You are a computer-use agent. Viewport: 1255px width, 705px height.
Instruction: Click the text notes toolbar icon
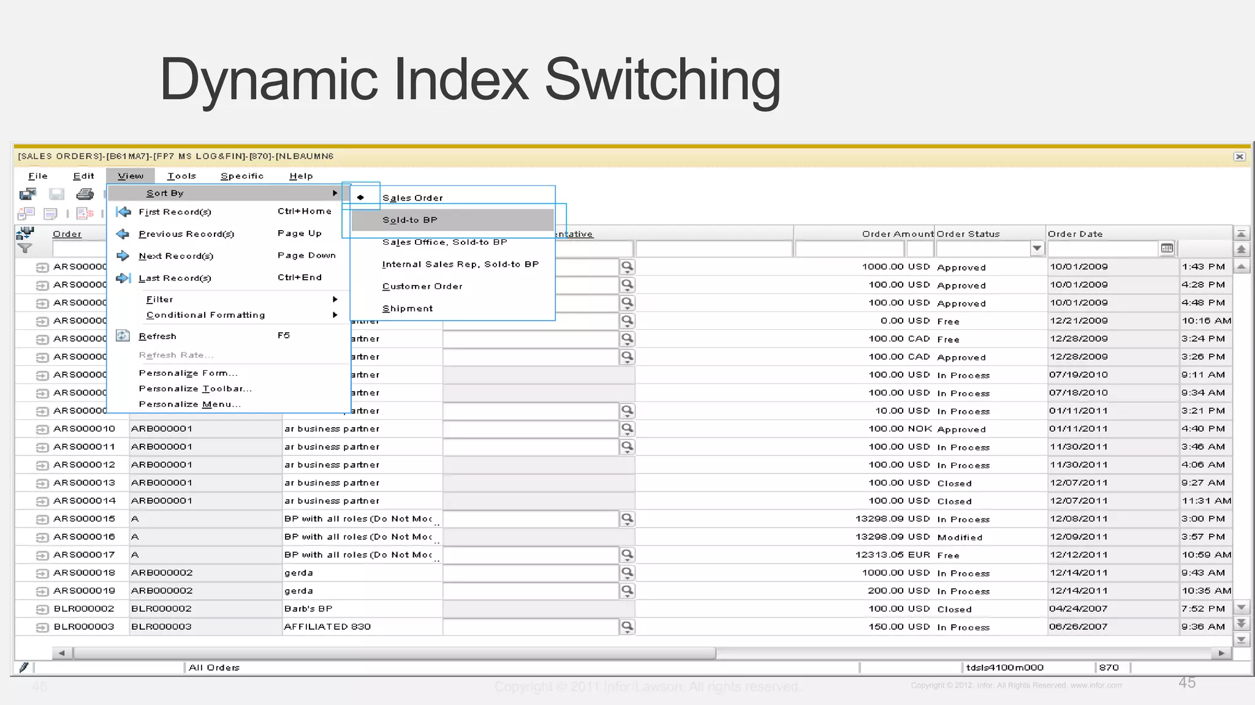coord(50,214)
